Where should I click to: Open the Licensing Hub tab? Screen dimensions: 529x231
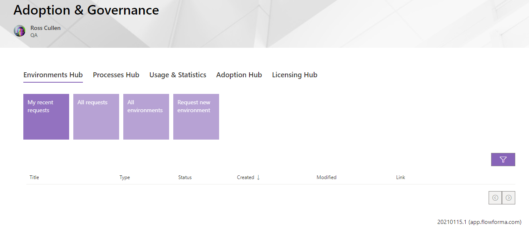294,75
